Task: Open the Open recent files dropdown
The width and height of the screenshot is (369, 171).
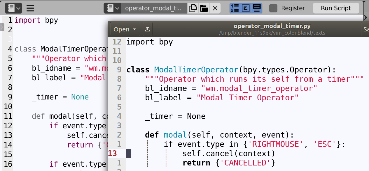Action: click(x=125, y=29)
